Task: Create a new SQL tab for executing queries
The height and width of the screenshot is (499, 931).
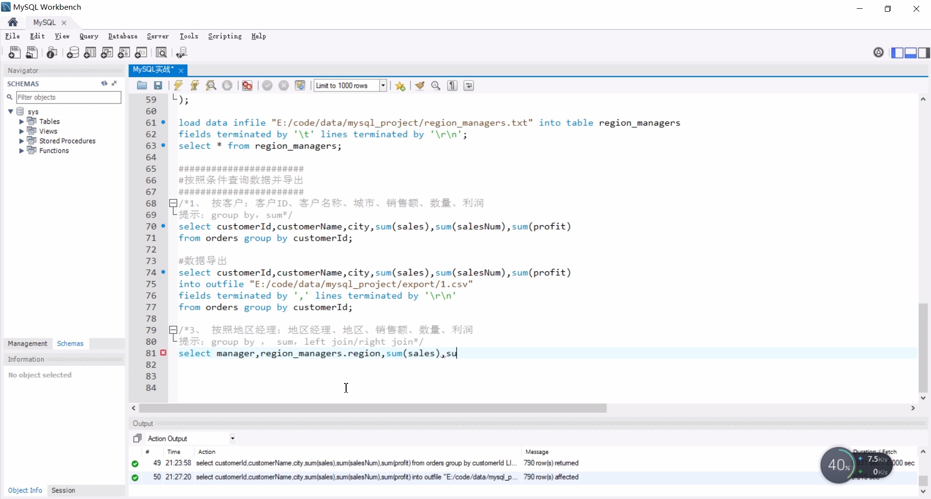Action: (x=15, y=52)
